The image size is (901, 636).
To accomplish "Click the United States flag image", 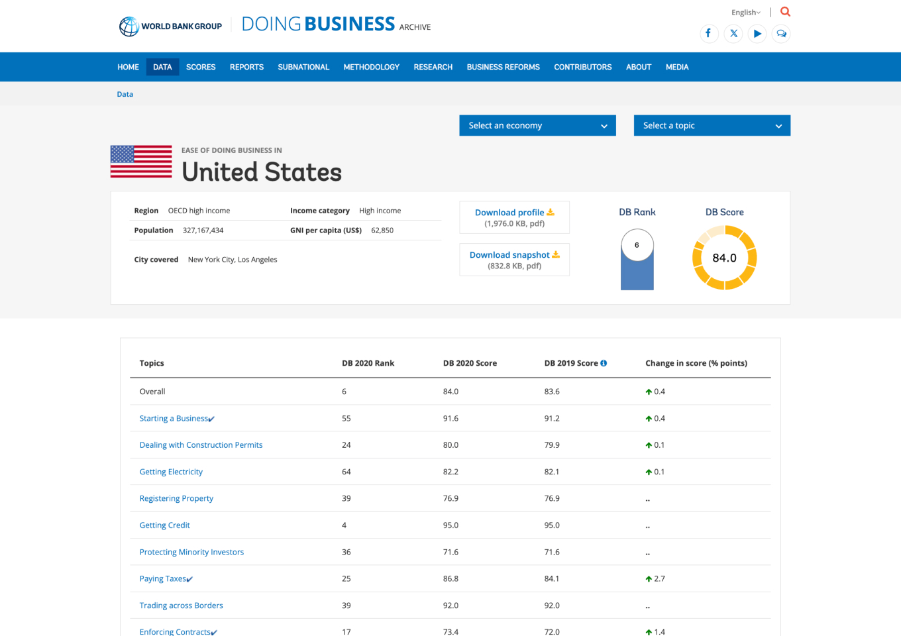I will click(141, 162).
